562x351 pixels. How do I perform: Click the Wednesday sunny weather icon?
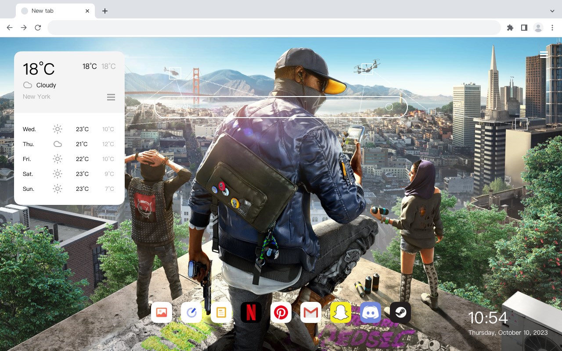pyautogui.click(x=58, y=129)
